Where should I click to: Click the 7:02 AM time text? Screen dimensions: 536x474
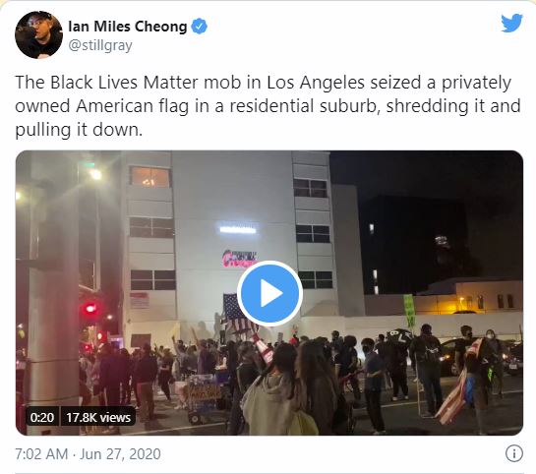pyautogui.click(x=41, y=454)
